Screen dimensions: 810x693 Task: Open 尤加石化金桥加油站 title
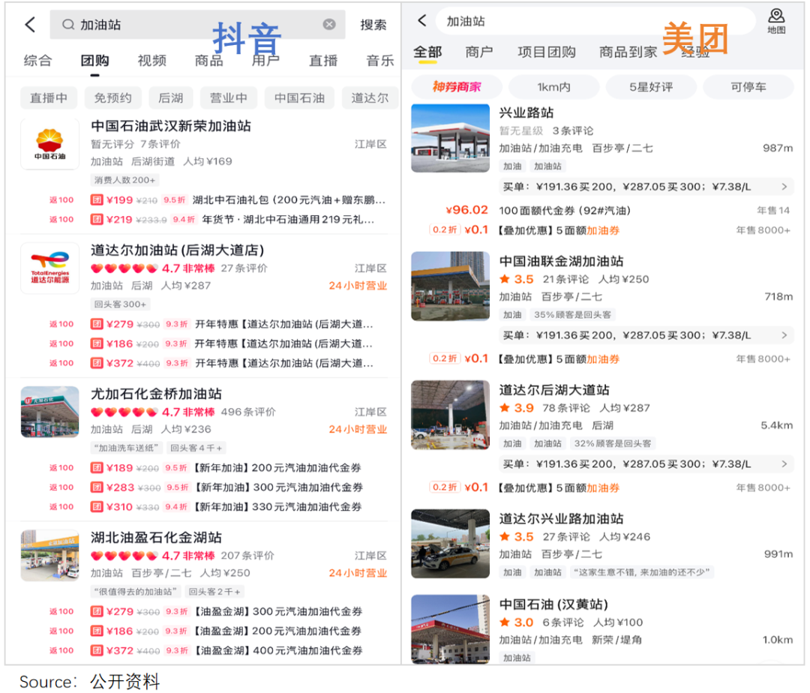pyautogui.click(x=157, y=394)
